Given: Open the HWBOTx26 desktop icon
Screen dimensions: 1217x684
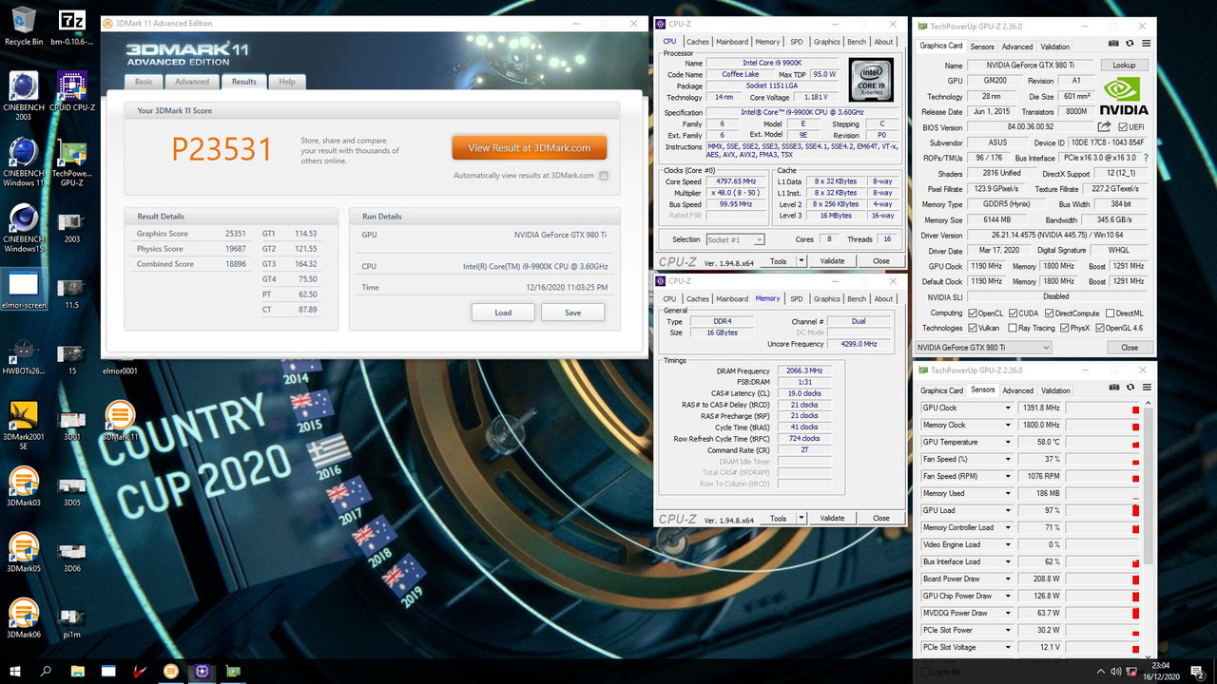Looking at the screenshot, I should (x=23, y=357).
